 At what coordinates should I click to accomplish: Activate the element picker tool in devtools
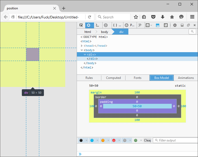pyautogui.click(x=81, y=25)
